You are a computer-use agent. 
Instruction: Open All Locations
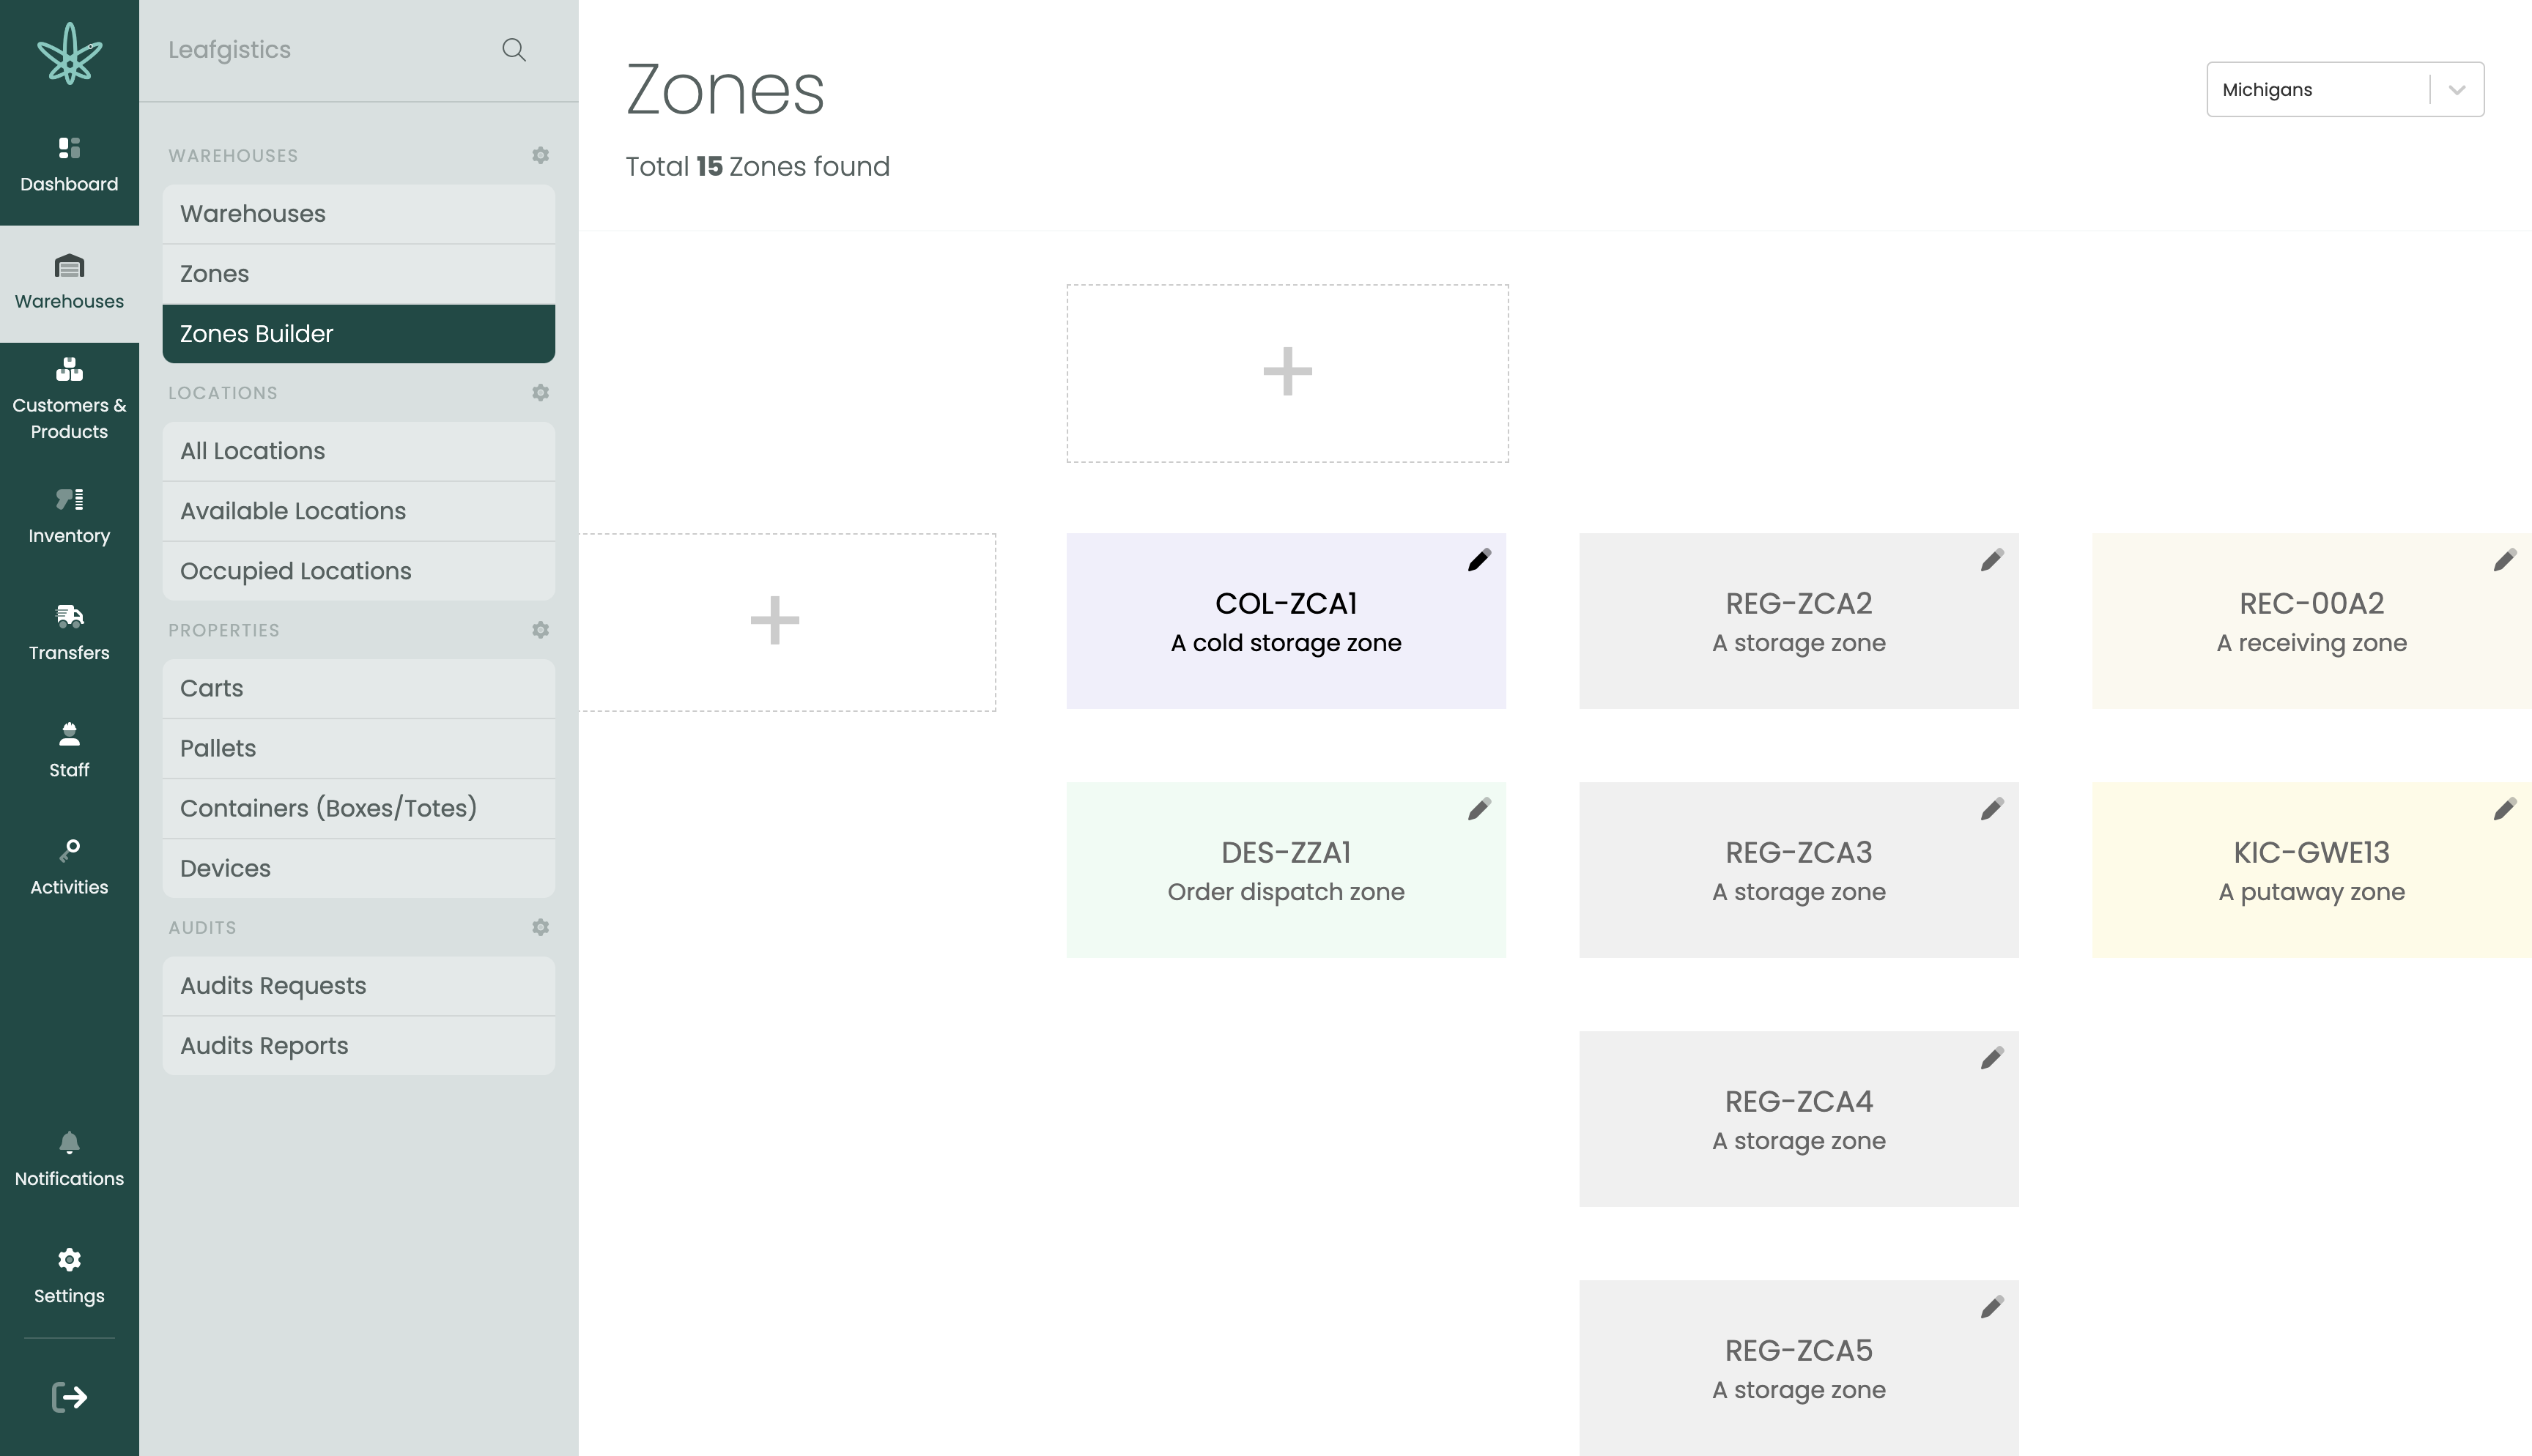click(x=359, y=451)
